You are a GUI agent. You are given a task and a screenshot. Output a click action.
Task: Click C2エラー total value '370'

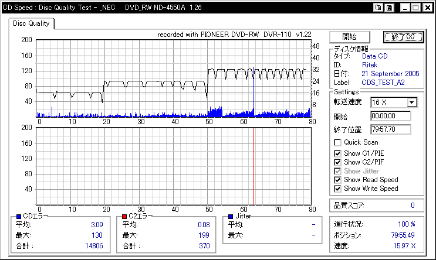[204, 246]
